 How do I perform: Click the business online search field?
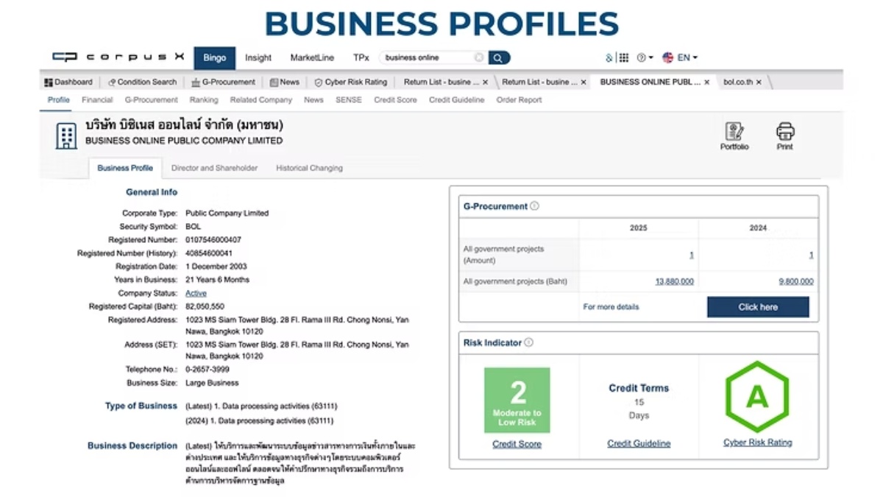(427, 57)
